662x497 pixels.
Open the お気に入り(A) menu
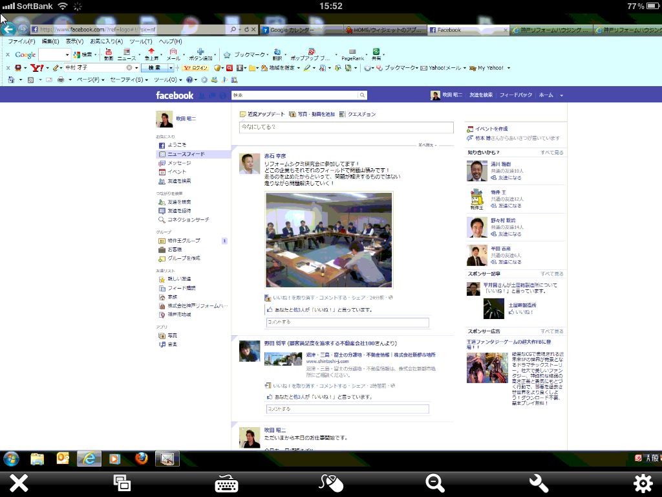107,41
